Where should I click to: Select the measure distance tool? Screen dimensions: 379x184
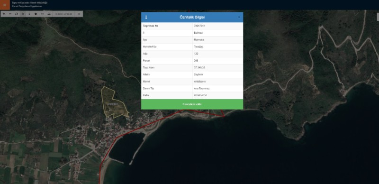pyautogui.click(x=42, y=14)
